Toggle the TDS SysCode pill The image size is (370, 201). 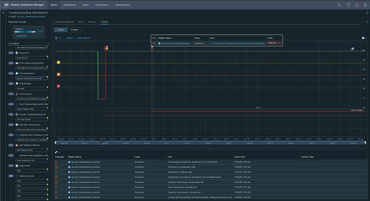(x=32, y=191)
